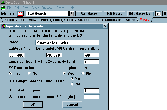Image resolution: width=167 pixels, height=110 pixels.
Task: Open the Help menu
Action: [71, 8]
